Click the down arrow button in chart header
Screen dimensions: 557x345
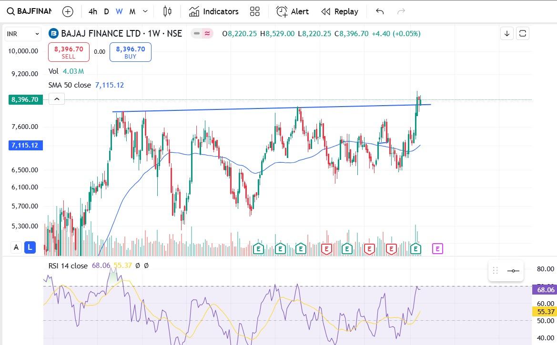coord(507,33)
